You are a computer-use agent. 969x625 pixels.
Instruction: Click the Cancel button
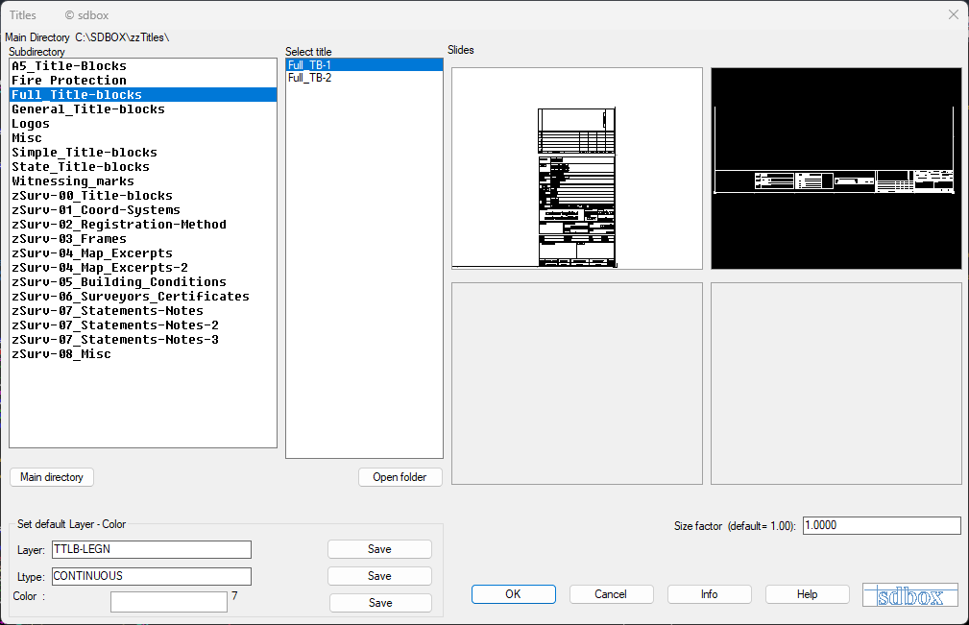[x=611, y=594]
